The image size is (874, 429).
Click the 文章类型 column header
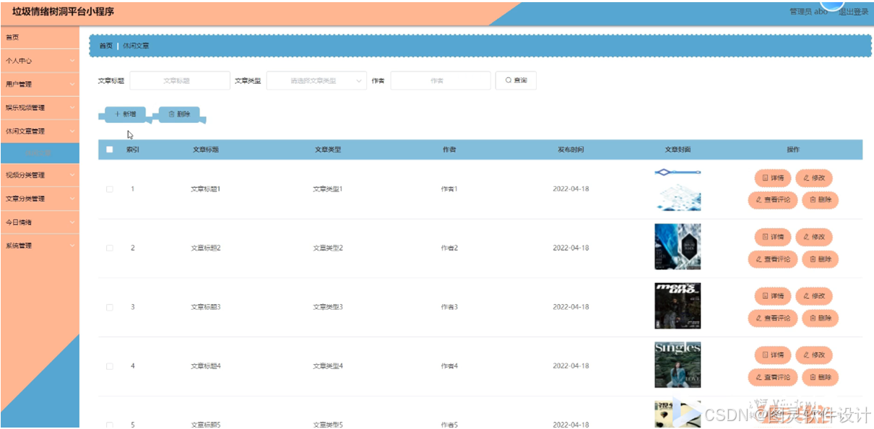328,149
